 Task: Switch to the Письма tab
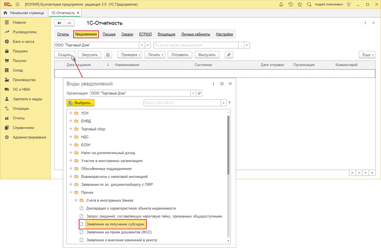[109, 34]
